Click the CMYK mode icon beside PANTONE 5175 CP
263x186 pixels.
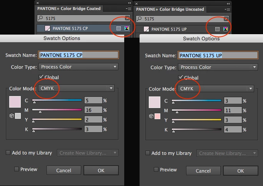point(127,28)
